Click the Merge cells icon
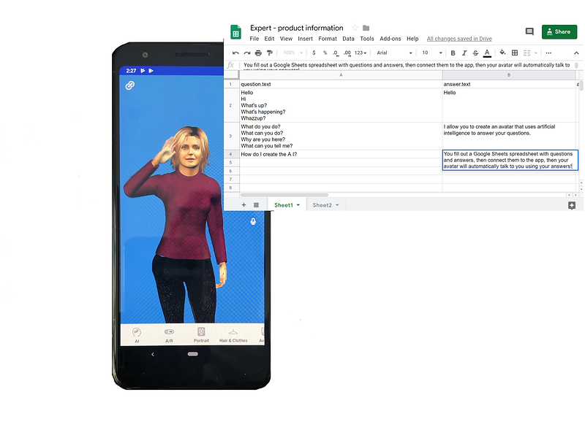The image size is (585, 438). click(526, 53)
